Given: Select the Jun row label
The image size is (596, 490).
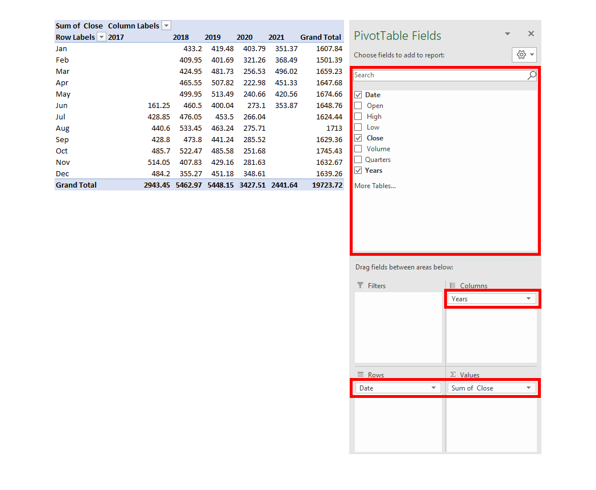Looking at the screenshot, I should 61,106.
